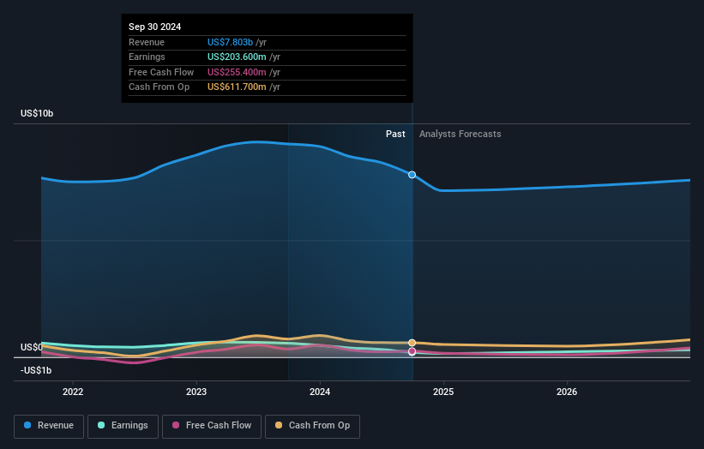Toggle the Cash From Op legend series

point(312,426)
